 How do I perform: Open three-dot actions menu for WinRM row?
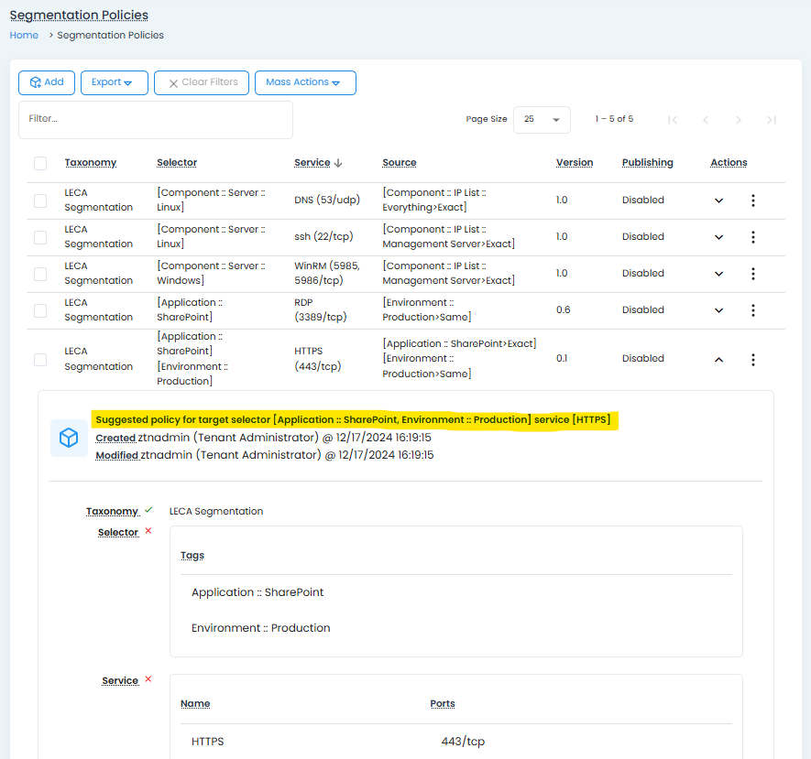click(x=753, y=274)
